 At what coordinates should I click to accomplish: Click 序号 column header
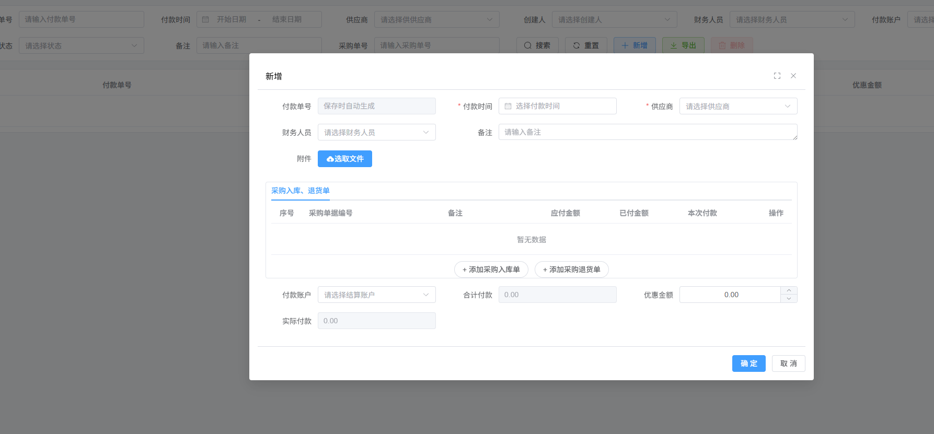click(286, 213)
